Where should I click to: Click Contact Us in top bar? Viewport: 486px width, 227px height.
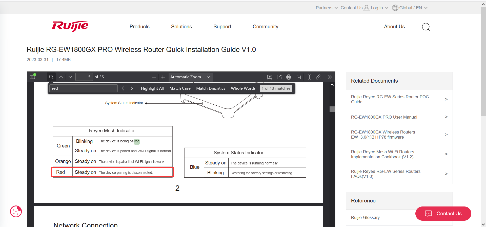click(x=352, y=8)
